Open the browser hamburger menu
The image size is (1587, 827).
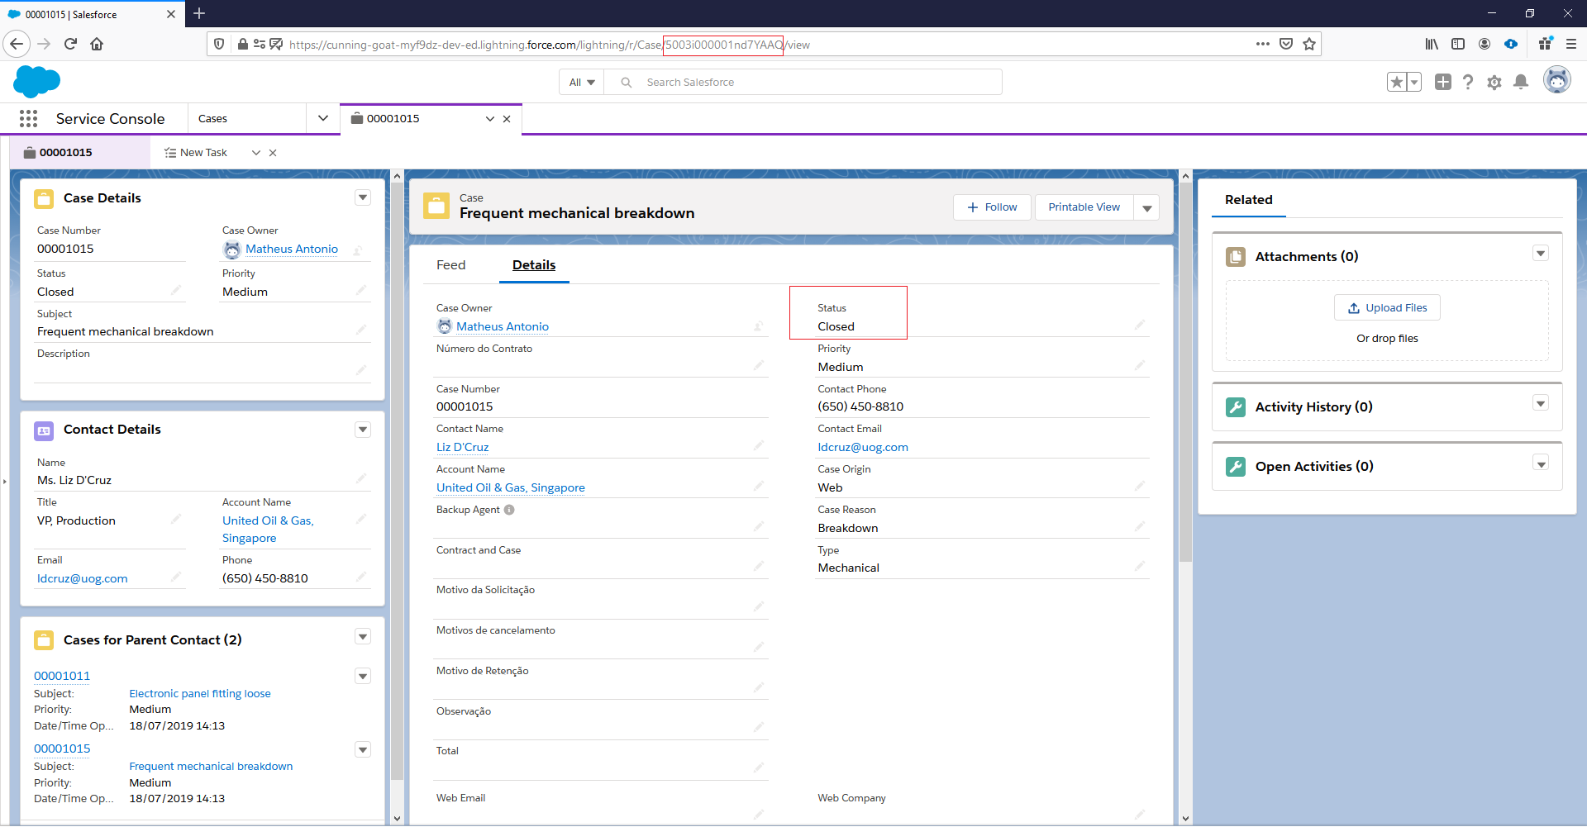coord(1571,44)
